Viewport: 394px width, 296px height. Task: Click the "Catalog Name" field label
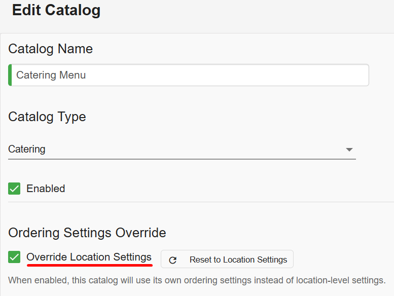coord(51,49)
